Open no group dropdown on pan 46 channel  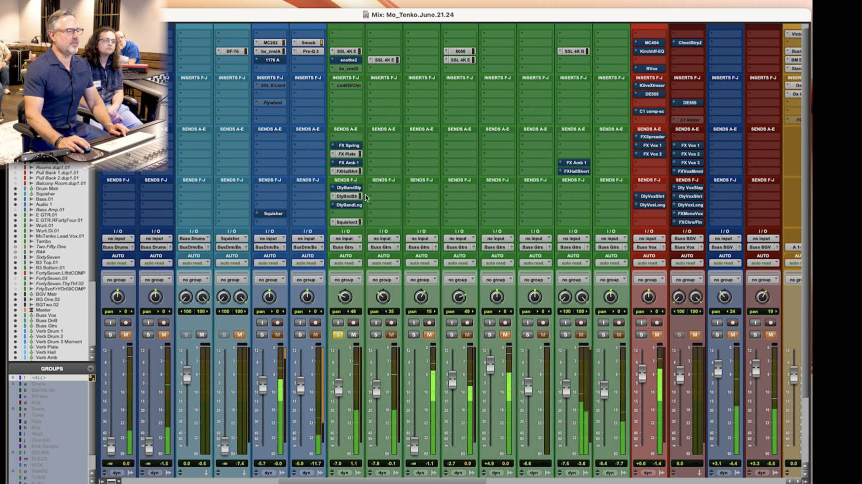[346, 280]
